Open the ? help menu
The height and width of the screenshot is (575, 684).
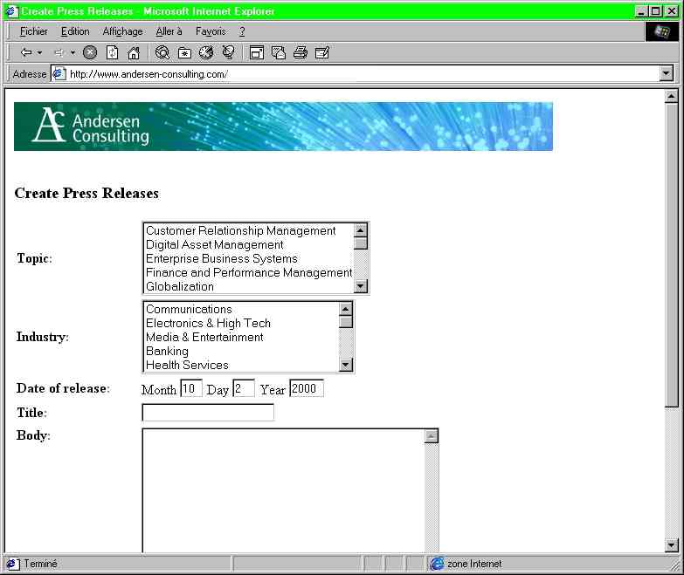pos(242,31)
